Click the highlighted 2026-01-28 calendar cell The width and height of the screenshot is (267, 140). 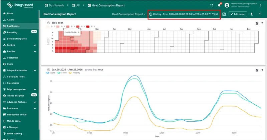click(x=72, y=39)
